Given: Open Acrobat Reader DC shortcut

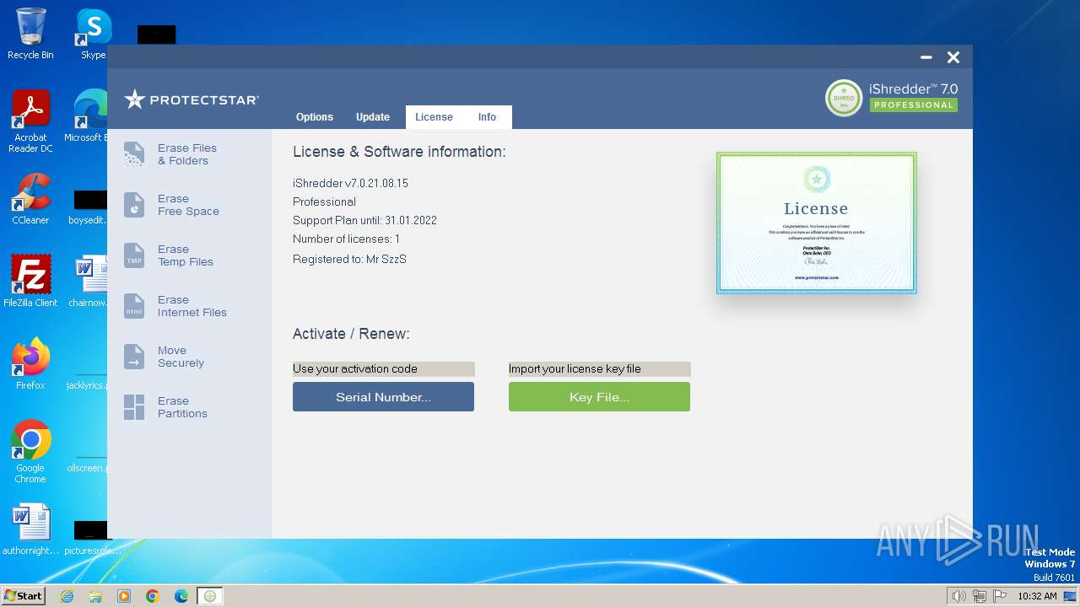Looking at the screenshot, I should tap(30, 121).
